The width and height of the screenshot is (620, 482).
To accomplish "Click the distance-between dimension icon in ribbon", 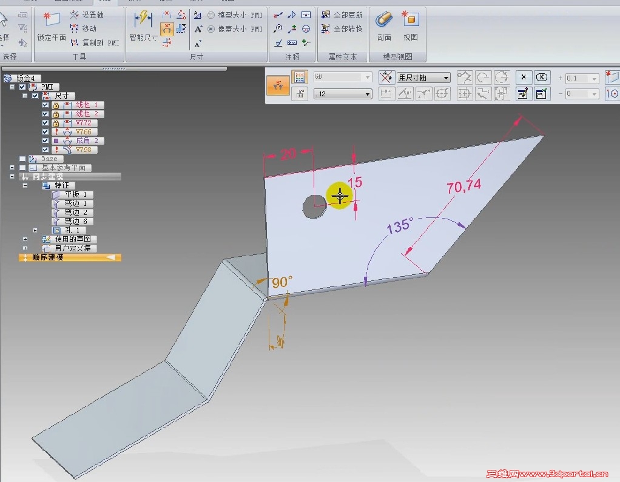I will tap(167, 15).
